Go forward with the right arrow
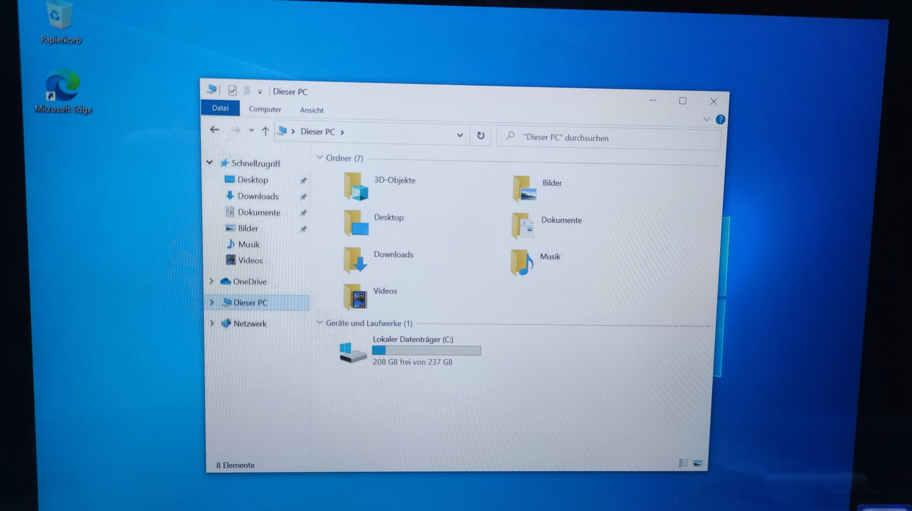The height and width of the screenshot is (511, 912). 235,130
